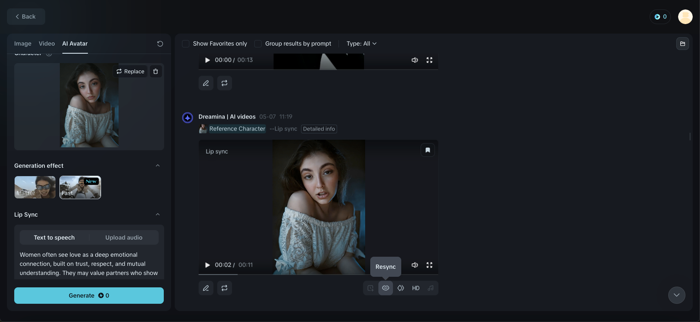Click the results panel vertical scrollbar
The height and width of the screenshot is (322, 700).
[690, 136]
